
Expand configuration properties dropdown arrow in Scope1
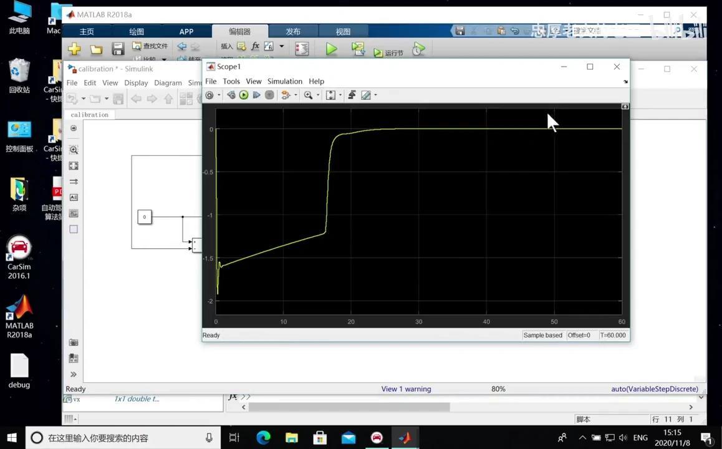point(219,95)
